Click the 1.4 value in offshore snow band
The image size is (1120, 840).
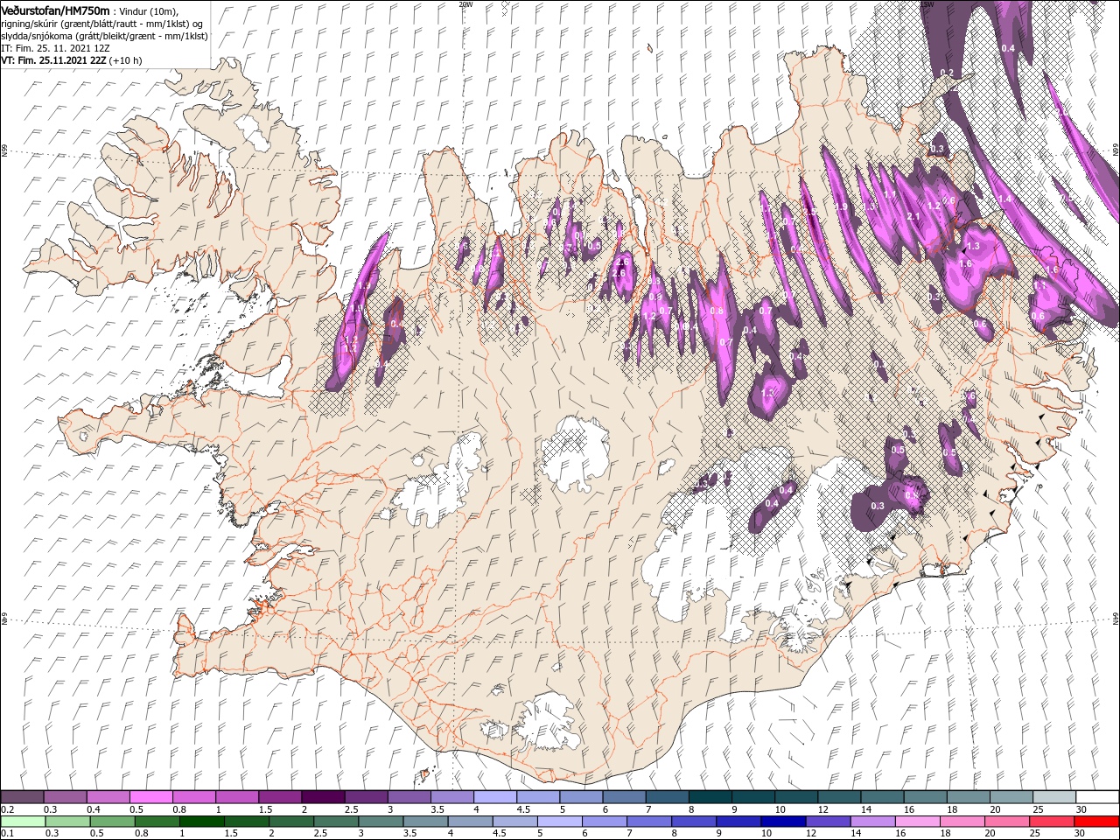click(1005, 199)
